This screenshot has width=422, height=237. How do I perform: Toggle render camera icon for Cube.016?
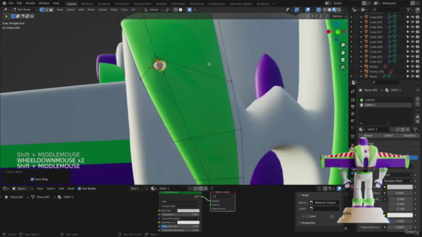tap(417, 27)
